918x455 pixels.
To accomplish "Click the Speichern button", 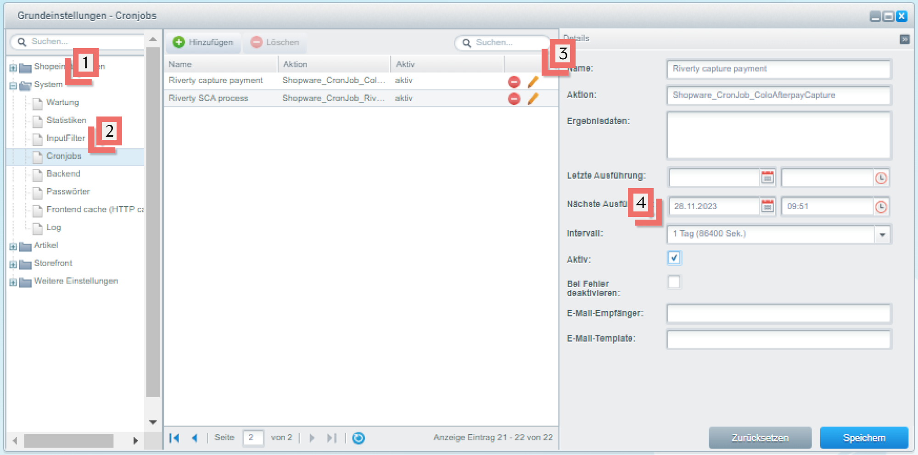I will coord(864,438).
